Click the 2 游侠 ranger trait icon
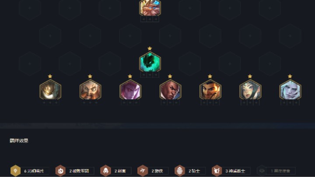The image size is (315, 177). tap(143, 171)
